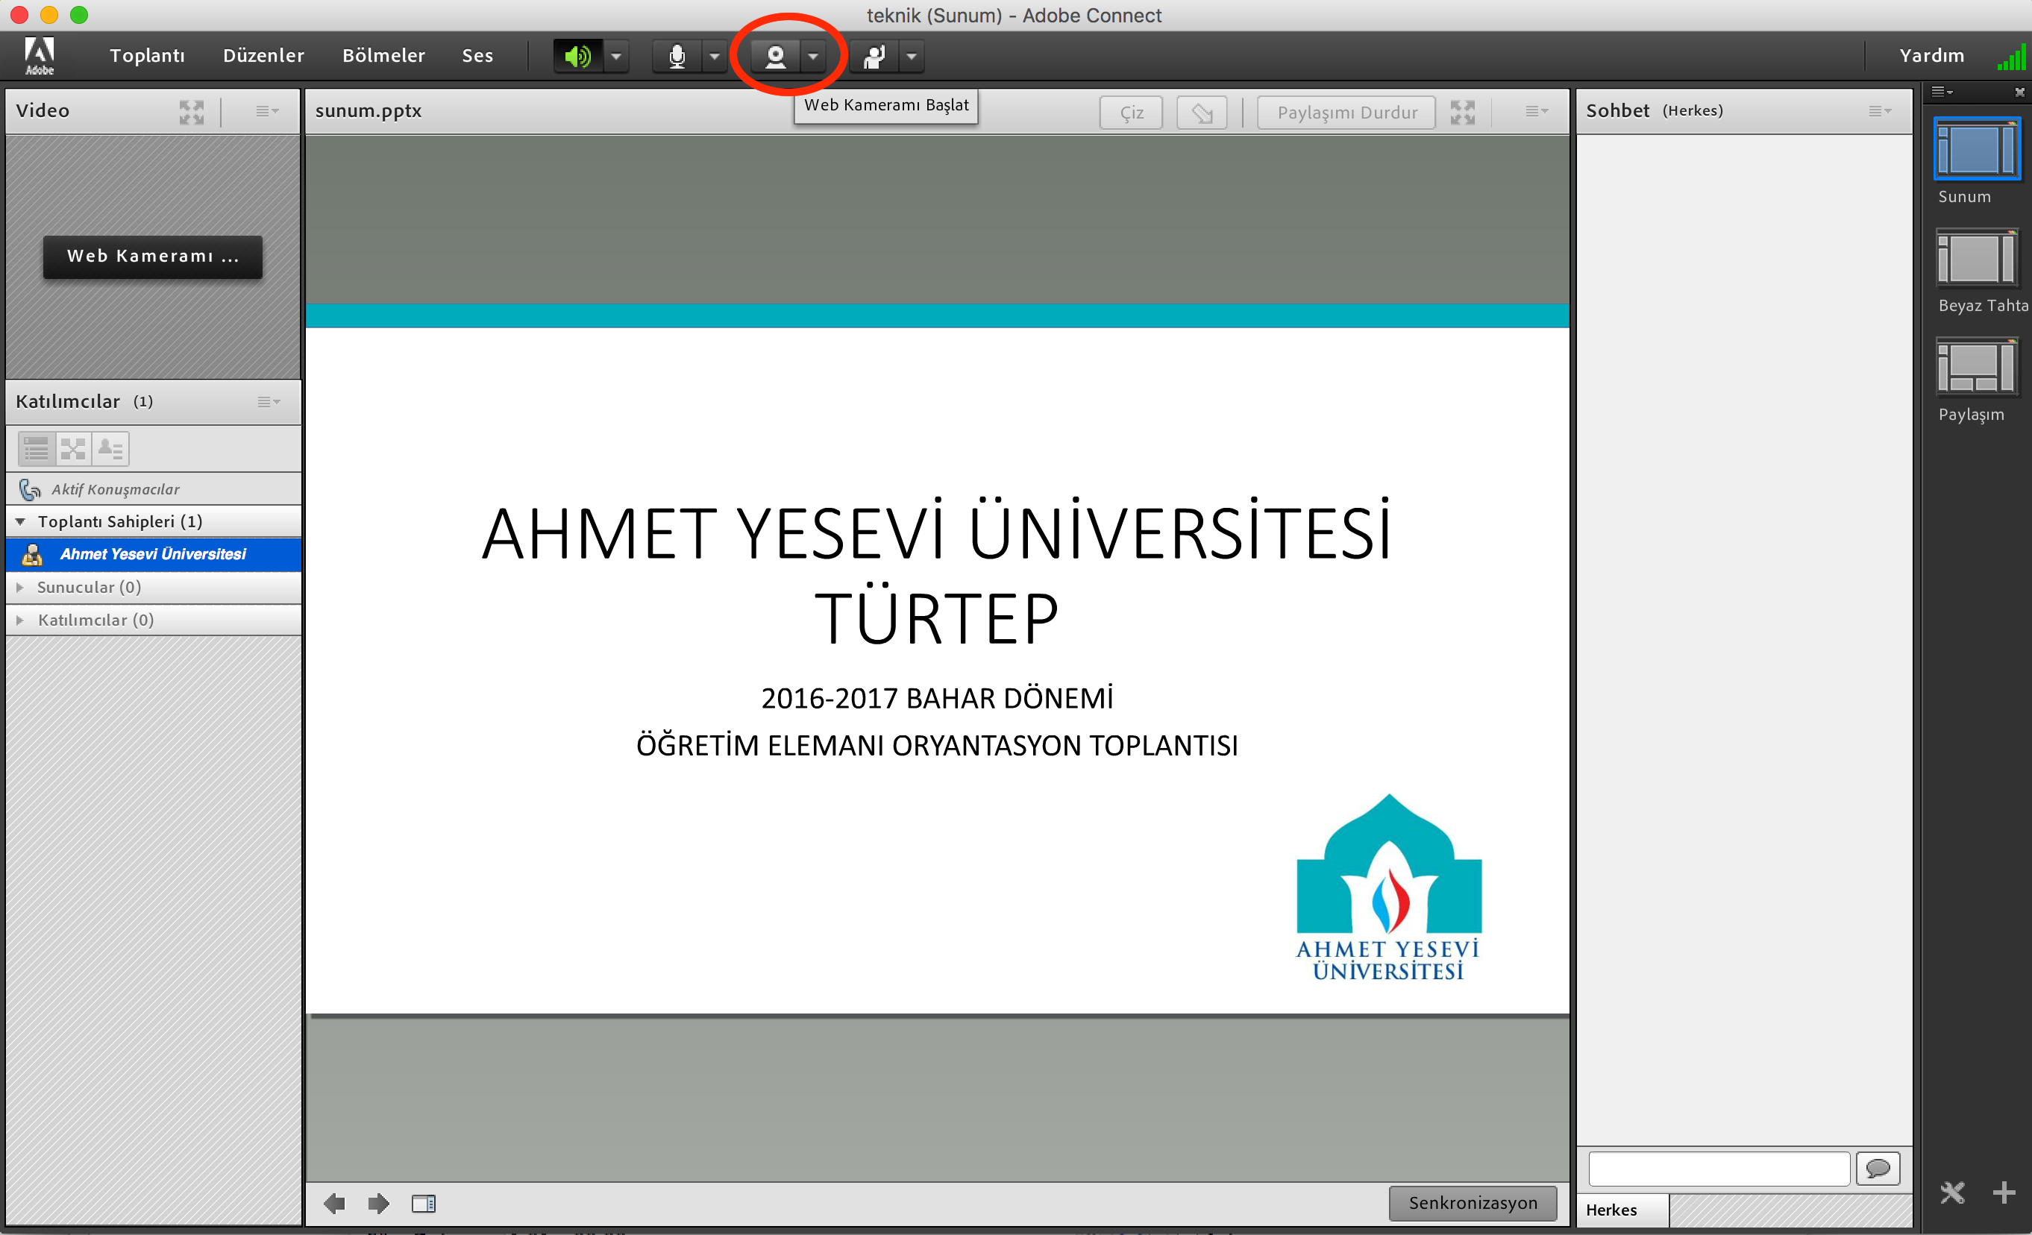Viewport: 2032px width, 1235px height.
Task: Expand the Sunucular group
Action: point(20,587)
